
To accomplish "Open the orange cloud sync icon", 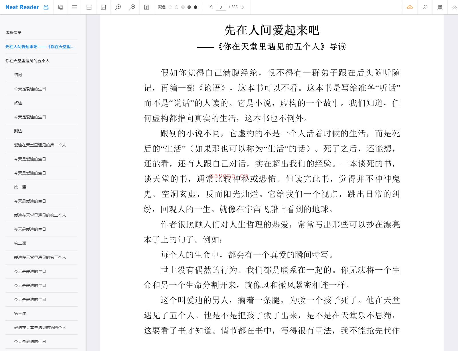I will [410, 7].
